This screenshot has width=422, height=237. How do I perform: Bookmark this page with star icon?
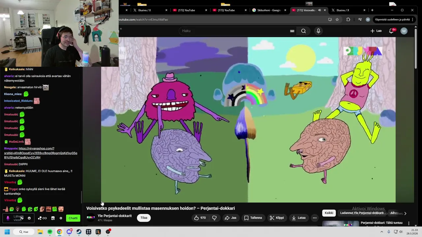[x=337, y=19]
